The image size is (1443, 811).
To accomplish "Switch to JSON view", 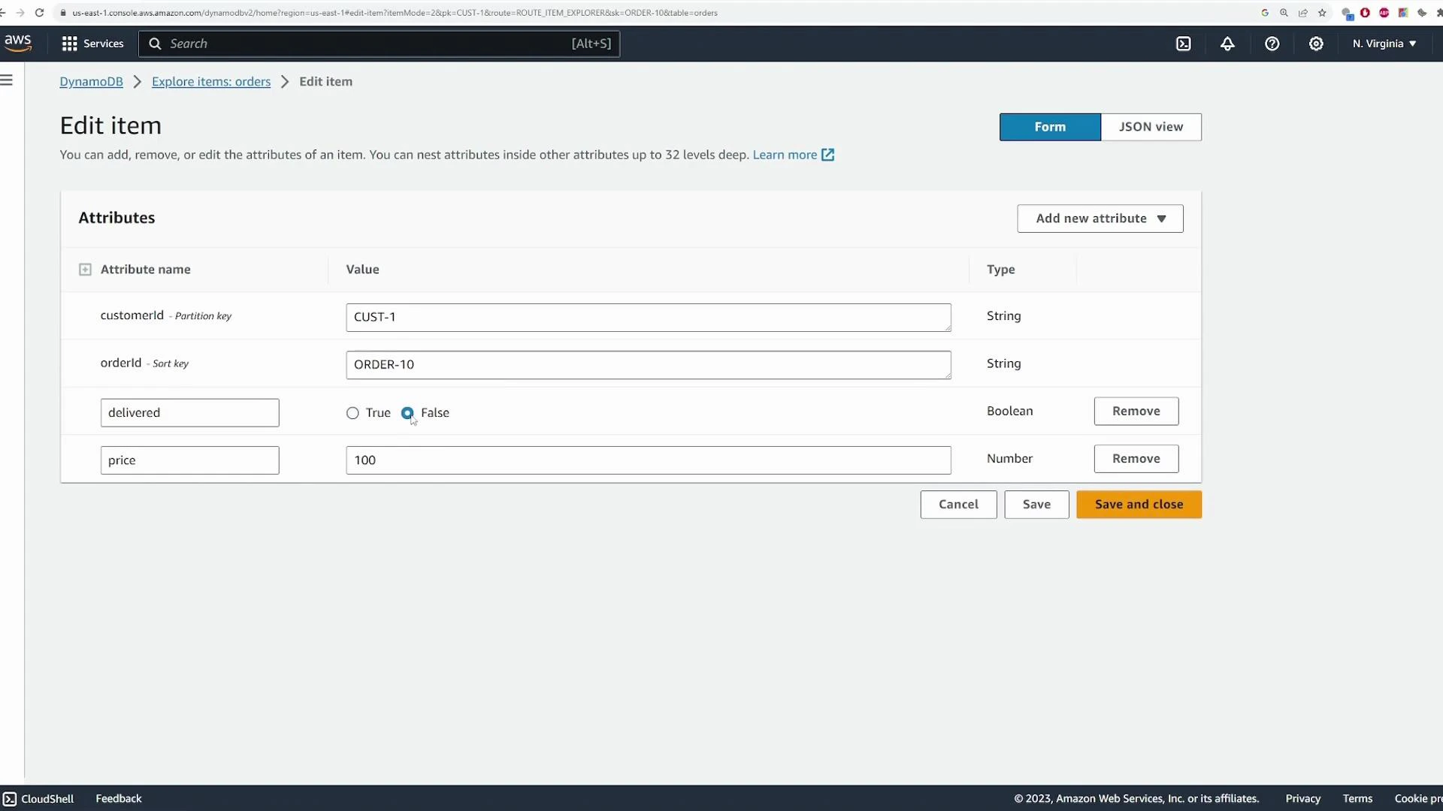I will point(1151,127).
